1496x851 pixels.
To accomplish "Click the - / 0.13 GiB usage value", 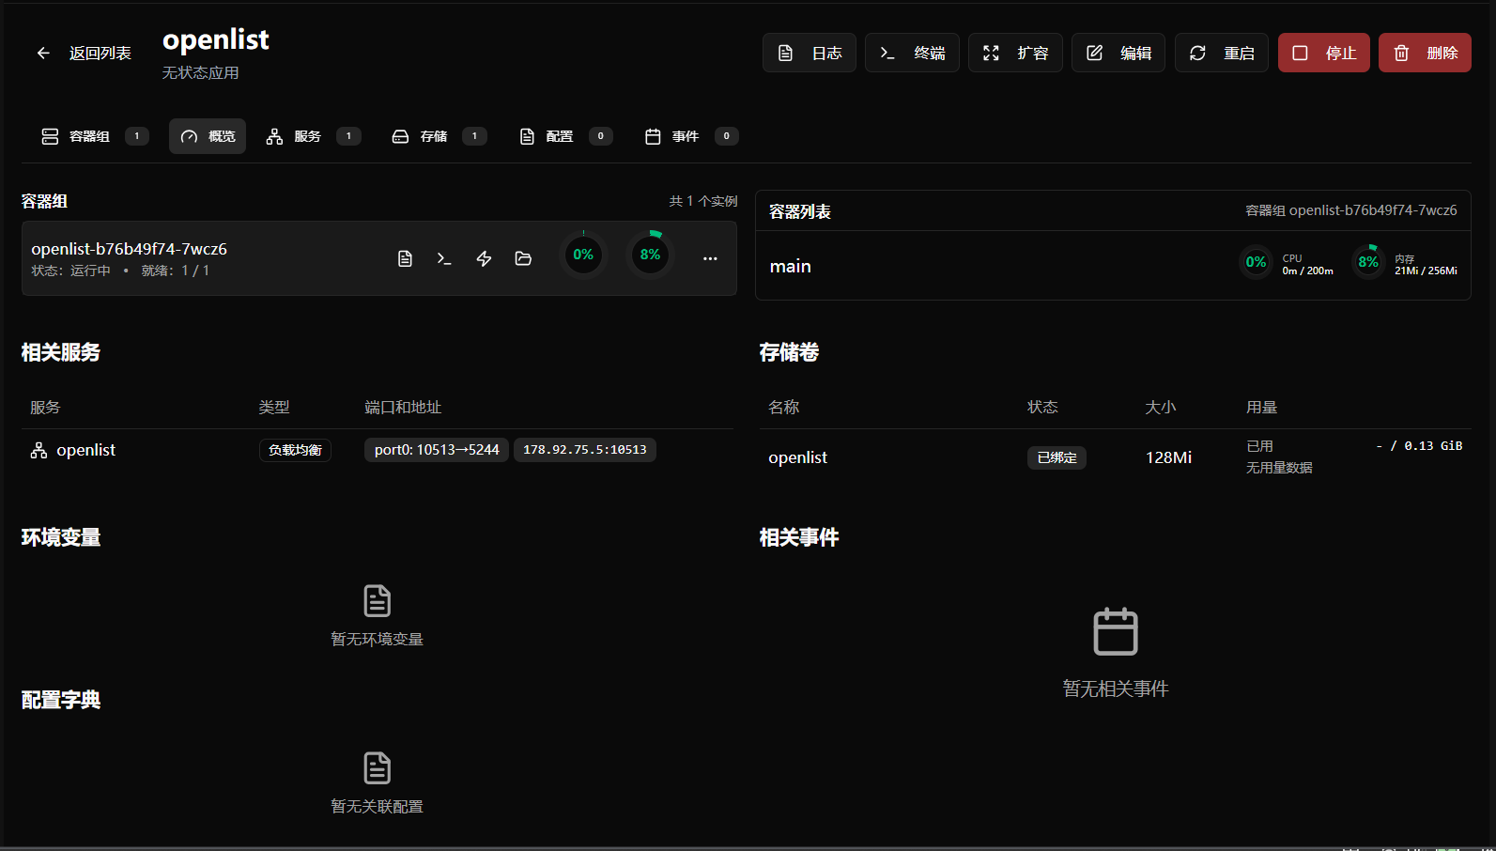I will pyautogui.click(x=1419, y=446).
